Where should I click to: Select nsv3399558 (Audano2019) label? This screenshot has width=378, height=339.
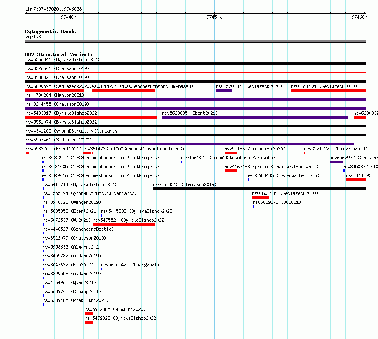click(x=72, y=274)
